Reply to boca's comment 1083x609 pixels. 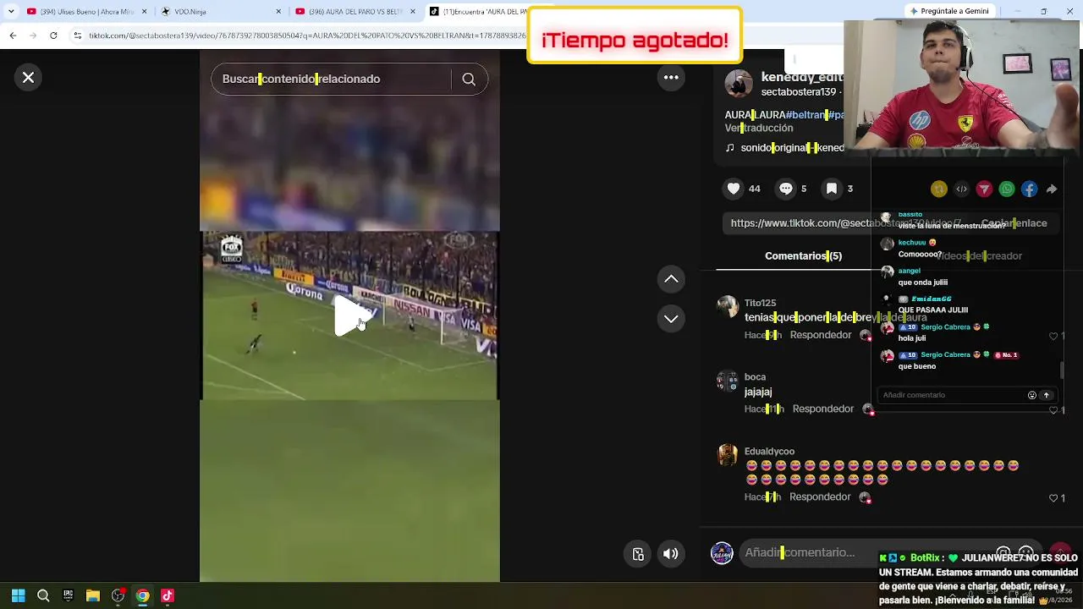(x=822, y=409)
